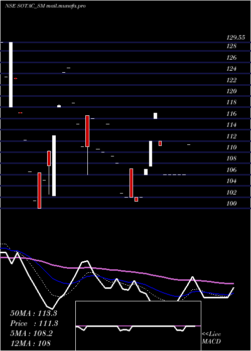Click the NSE SOTAC_SM chart title text
This screenshot has width=251, height=351.
[45, 6]
